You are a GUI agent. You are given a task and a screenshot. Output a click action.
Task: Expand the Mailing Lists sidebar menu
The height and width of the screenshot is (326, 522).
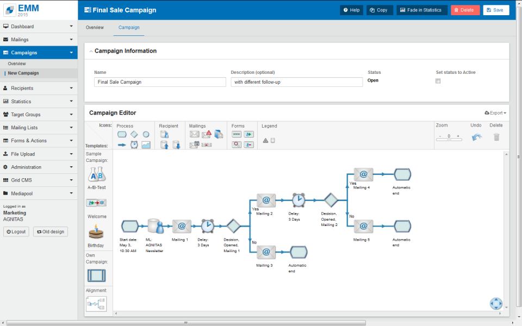tap(39, 128)
